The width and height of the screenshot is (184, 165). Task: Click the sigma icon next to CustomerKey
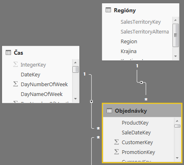116,142
